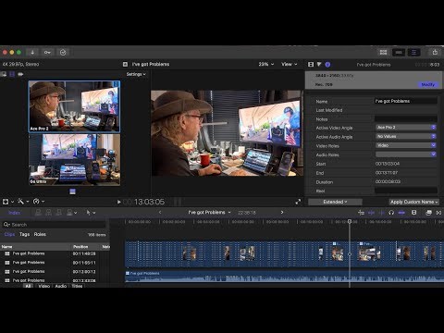Screen dimensions: 444x333
Task: Go back in timeline history
Action: [x=160, y=213]
